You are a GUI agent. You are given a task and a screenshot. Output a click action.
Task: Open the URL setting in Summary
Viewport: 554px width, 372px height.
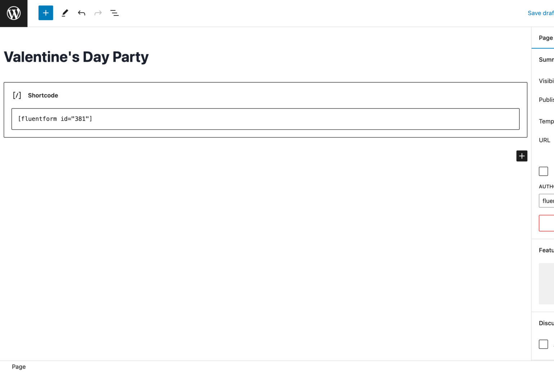pos(544,140)
